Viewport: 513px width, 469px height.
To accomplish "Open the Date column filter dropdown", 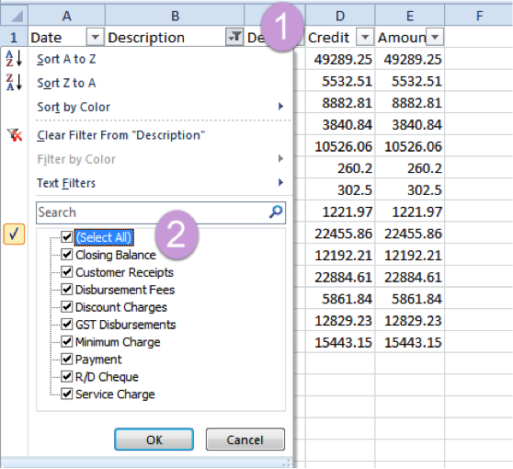I will click(x=95, y=37).
